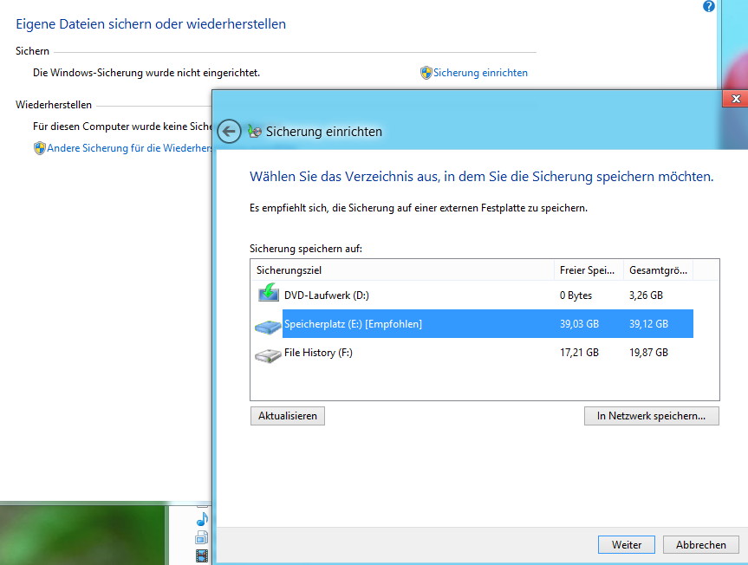This screenshot has width=748, height=565.
Task: Sort the list by the Sicherungsziel column header
Action: click(402, 270)
